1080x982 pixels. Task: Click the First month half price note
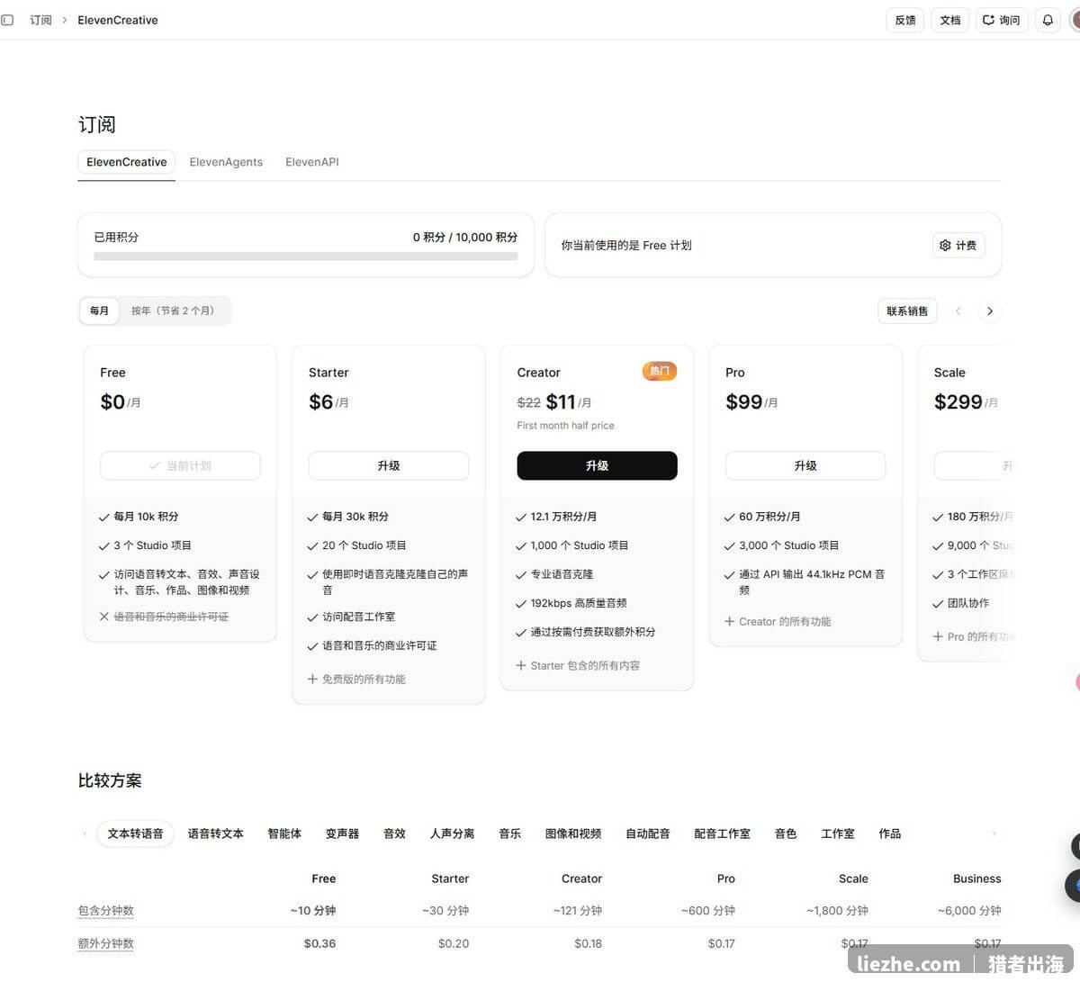[565, 426]
